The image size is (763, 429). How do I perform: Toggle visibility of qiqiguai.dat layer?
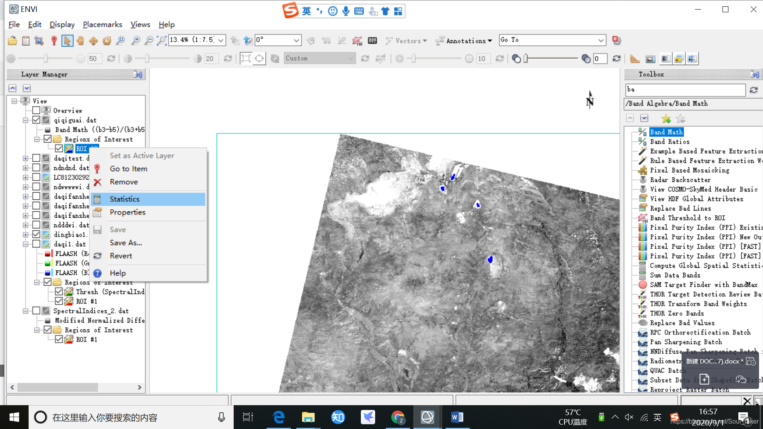[36, 120]
